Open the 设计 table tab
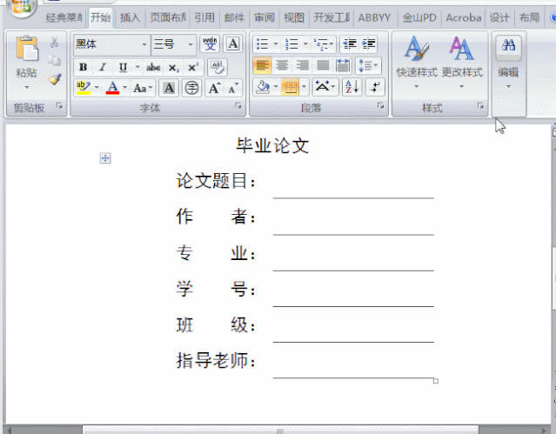The image size is (556, 434). [x=499, y=17]
